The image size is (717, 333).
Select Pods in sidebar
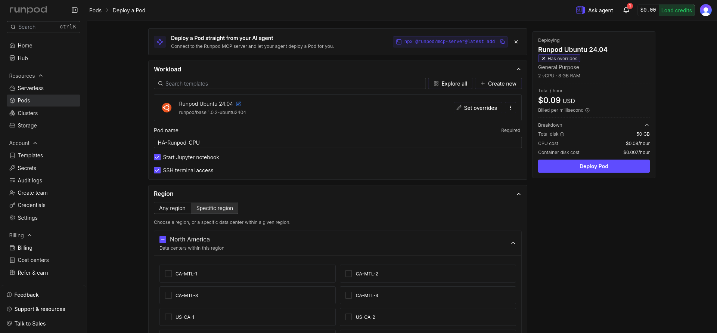[43, 101]
